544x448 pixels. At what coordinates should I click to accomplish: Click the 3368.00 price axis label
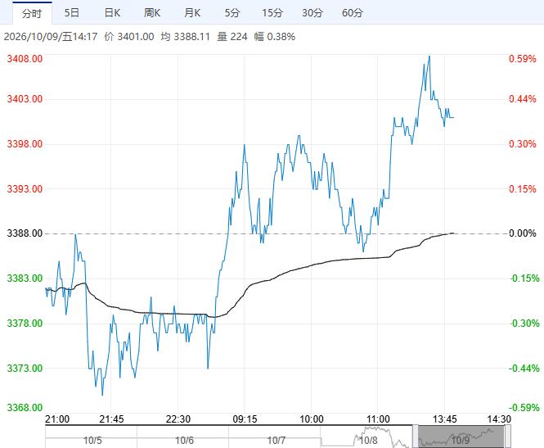pyautogui.click(x=25, y=407)
